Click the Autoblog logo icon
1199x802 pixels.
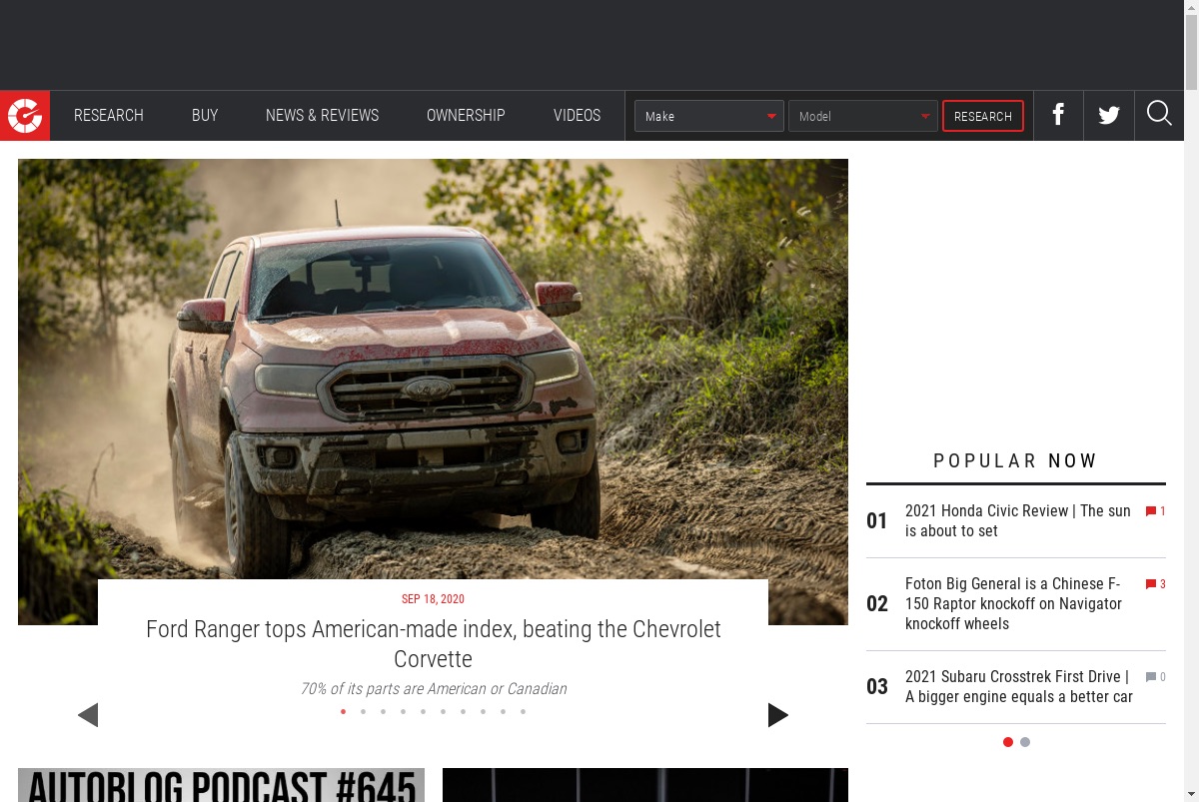click(x=25, y=116)
